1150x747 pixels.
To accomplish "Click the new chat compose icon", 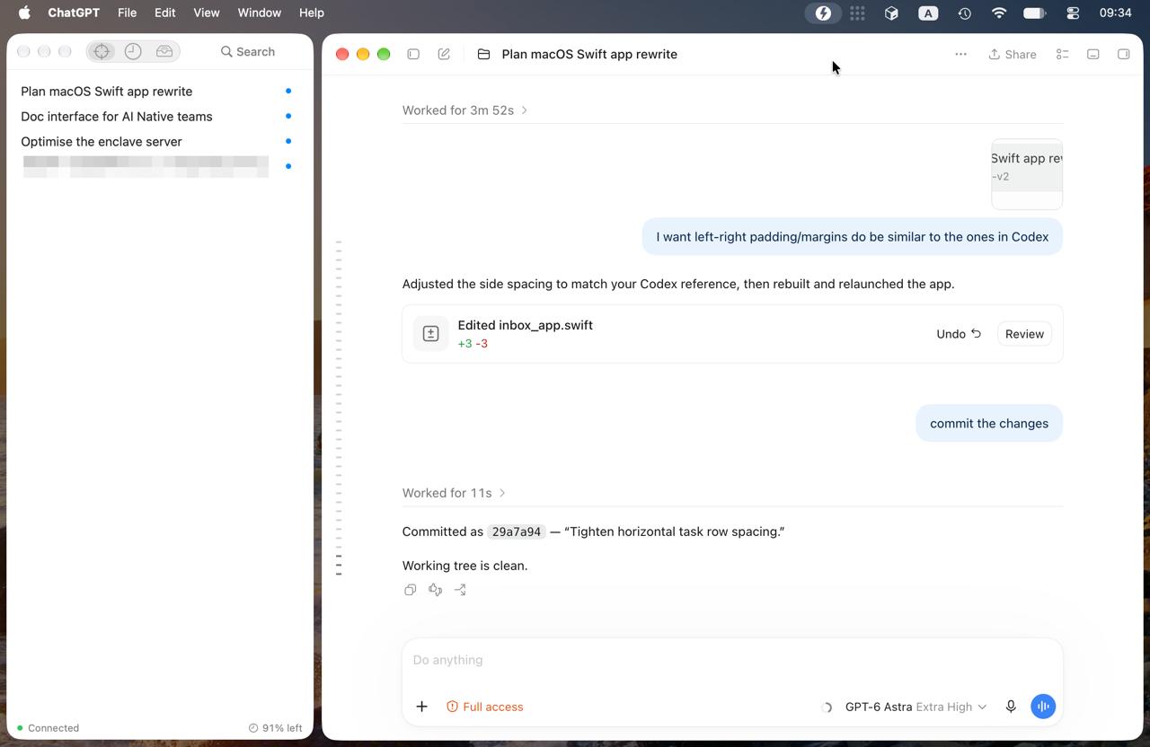I will click(444, 54).
